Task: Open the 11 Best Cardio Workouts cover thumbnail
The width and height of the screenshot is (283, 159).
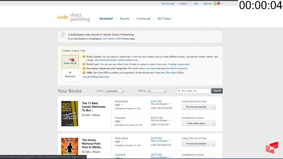Action: [70, 114]
